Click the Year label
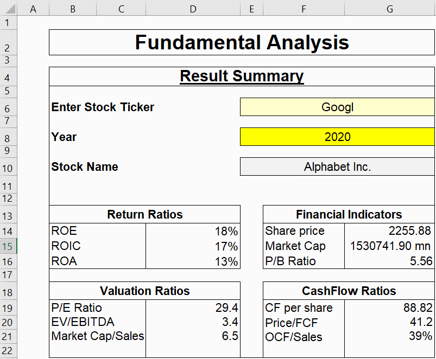The width and height of the screenshot is (436, 359). pos(64,137)
